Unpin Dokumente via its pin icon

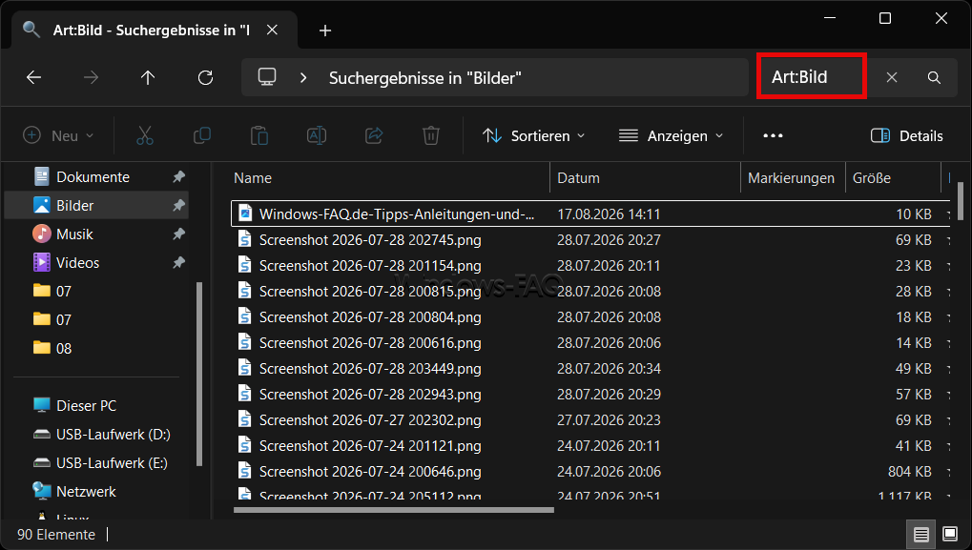178,177
